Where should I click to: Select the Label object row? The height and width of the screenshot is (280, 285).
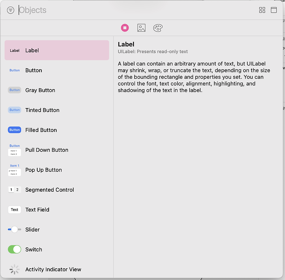[57, 50]
